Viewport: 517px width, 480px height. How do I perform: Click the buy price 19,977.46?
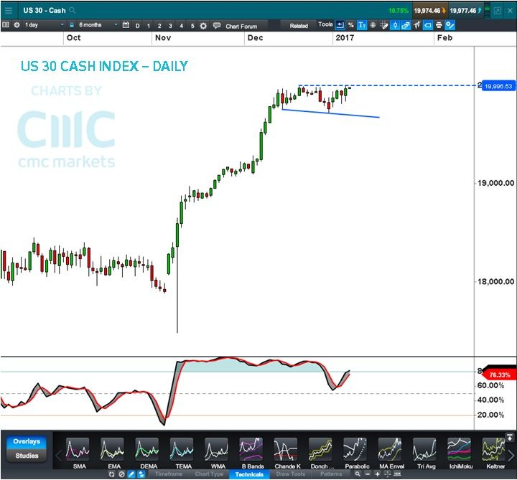tap(465, 11)
